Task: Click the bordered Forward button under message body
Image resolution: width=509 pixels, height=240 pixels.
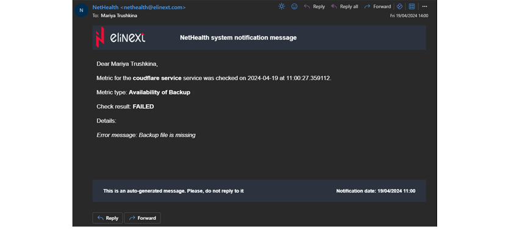Action: click(142, 218)
